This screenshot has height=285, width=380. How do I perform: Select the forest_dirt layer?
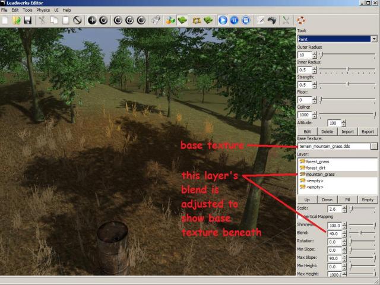[x=317, y=168]
